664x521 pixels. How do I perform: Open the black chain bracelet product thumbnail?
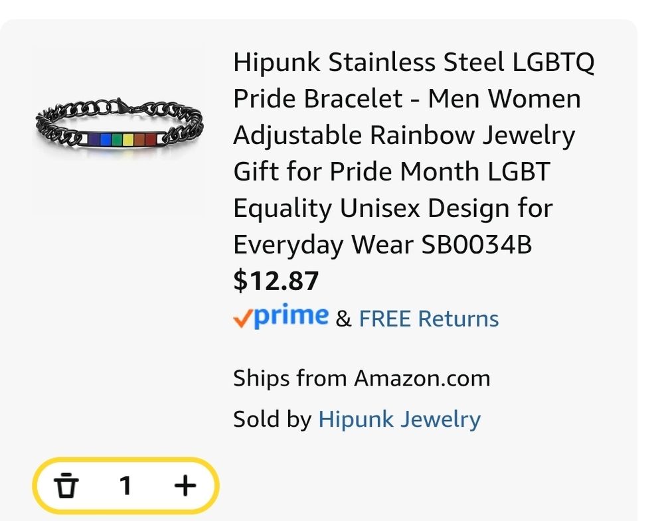tap(119, 130)
